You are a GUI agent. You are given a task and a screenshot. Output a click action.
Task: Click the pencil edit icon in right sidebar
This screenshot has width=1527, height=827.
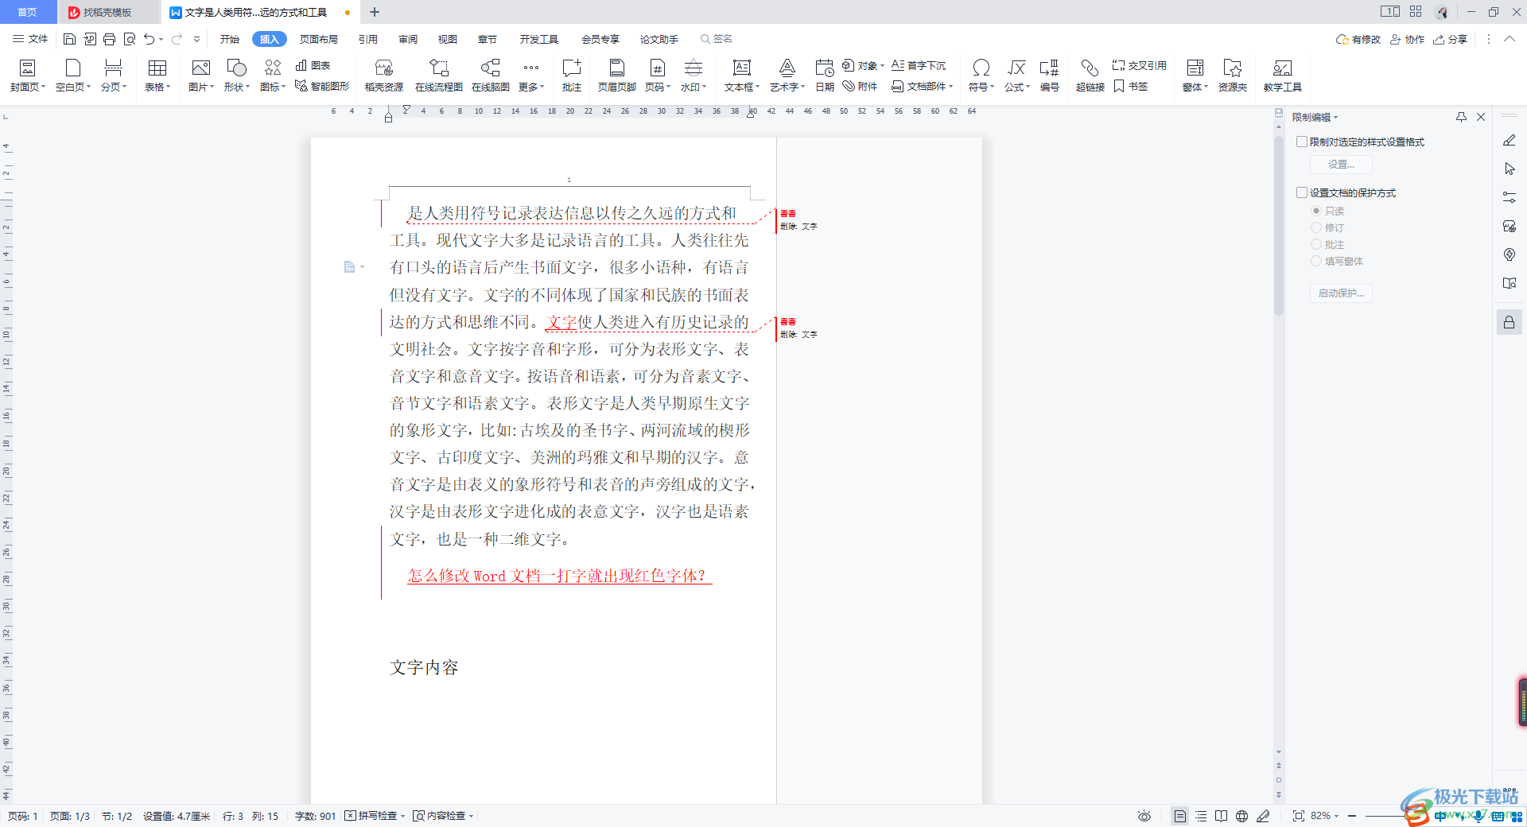[1509, 141]
